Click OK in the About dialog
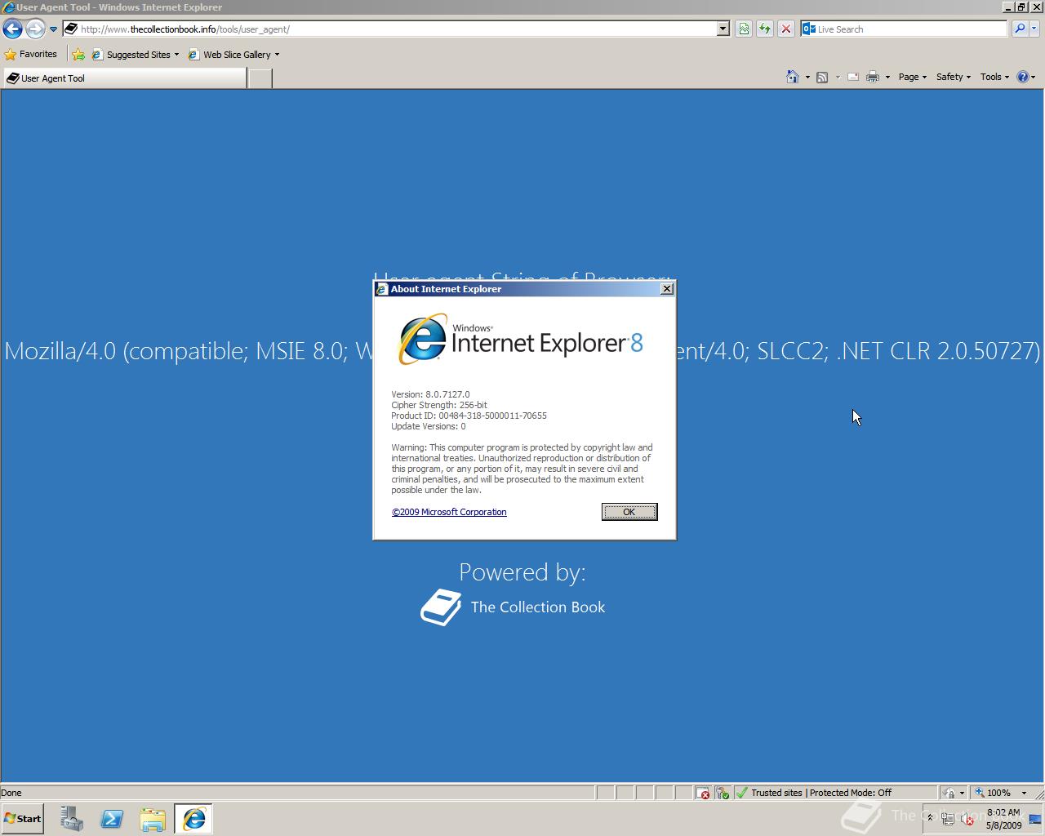Viewport: 1045px width, 836px height. click(629, 512)
